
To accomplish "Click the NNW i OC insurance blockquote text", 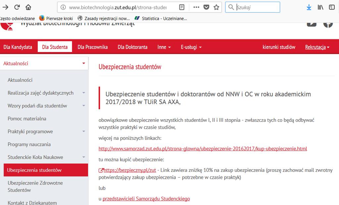I will pyautogui.click(x=208, y=98).
